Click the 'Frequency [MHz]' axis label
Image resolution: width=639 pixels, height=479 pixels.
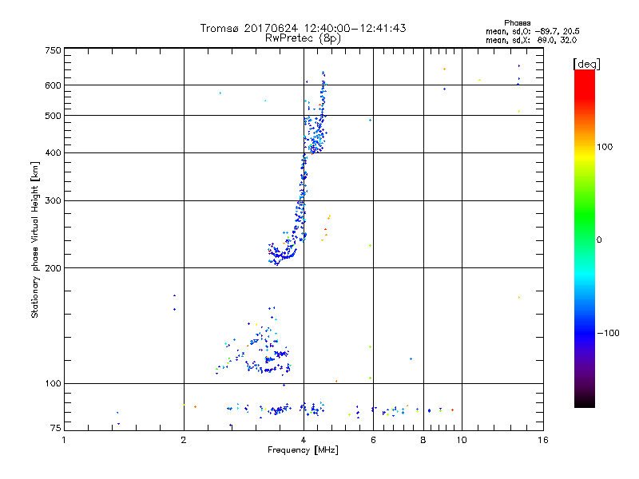(303, 450)
